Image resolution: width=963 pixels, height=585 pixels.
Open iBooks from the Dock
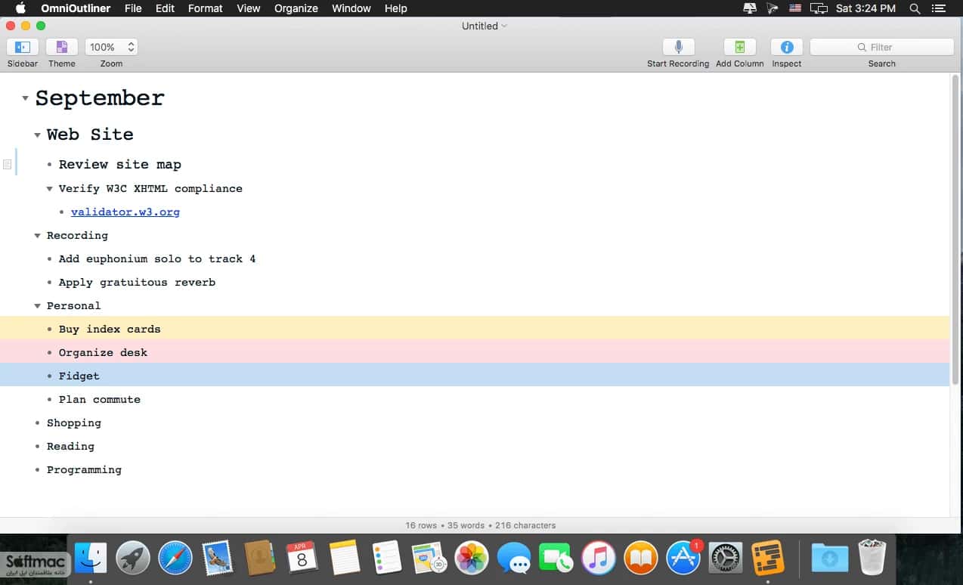641,559
